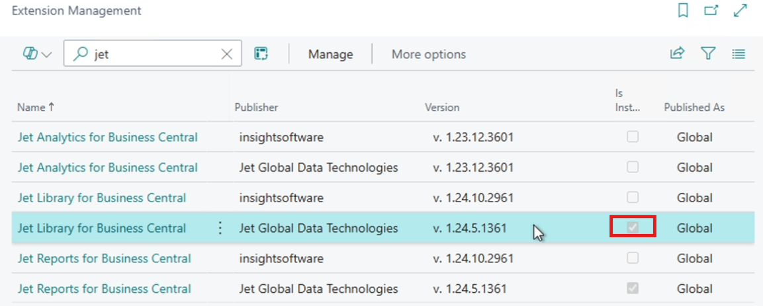Select Jet Global Data Technologies in Jet Analytics row
Image resolution: width=763 pixels, height=306 pixels.
click(x=319, y=168)
